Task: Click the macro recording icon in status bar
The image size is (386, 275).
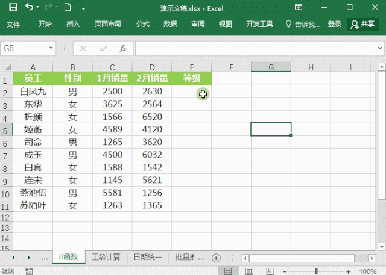Action: click(29, 271)
